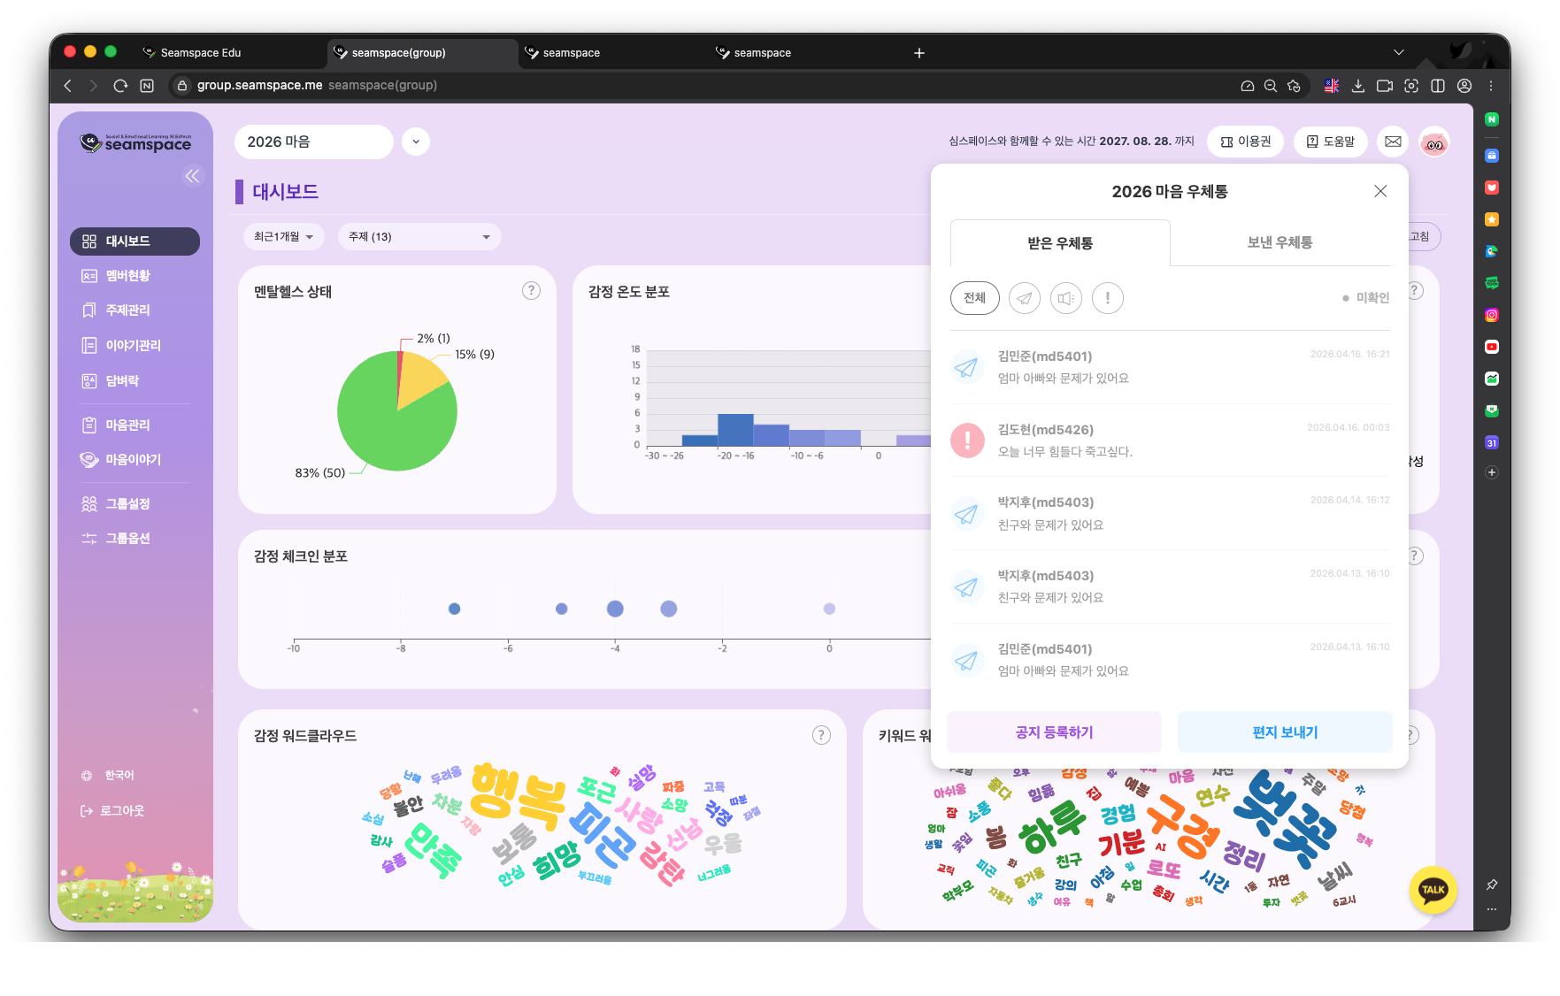
Task: Filter mailbox by paper plane letters icon
Action: click(x=1024, y=298)
